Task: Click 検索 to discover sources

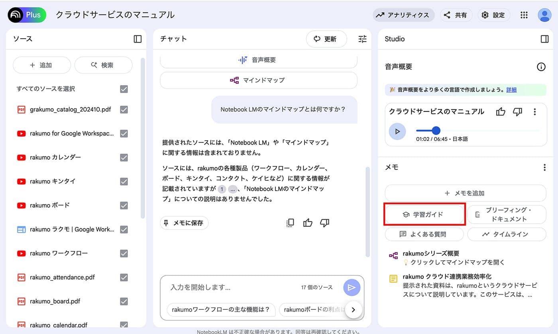Action: [103, 65]
